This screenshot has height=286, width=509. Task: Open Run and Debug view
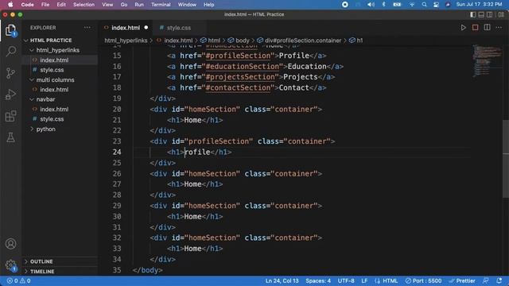[10, 95]
